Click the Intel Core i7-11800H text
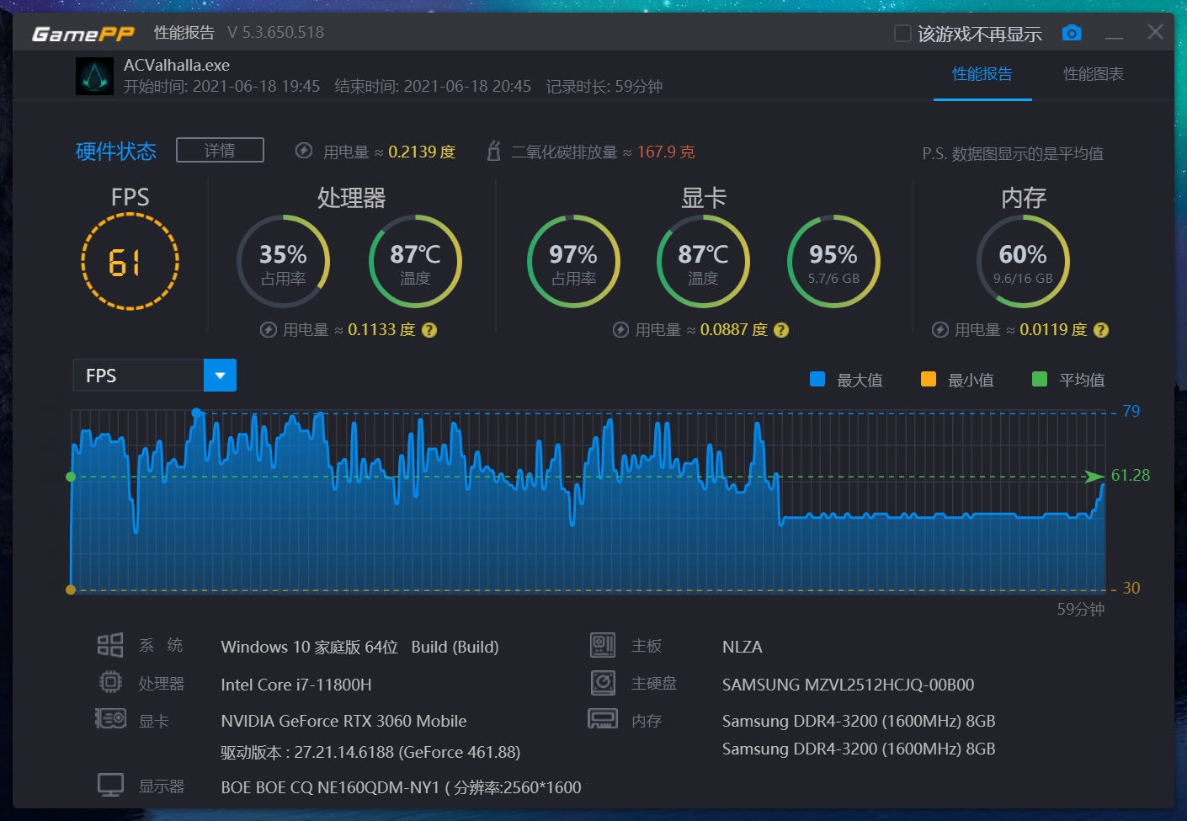 pyautogui.click(x=296, y=685)
